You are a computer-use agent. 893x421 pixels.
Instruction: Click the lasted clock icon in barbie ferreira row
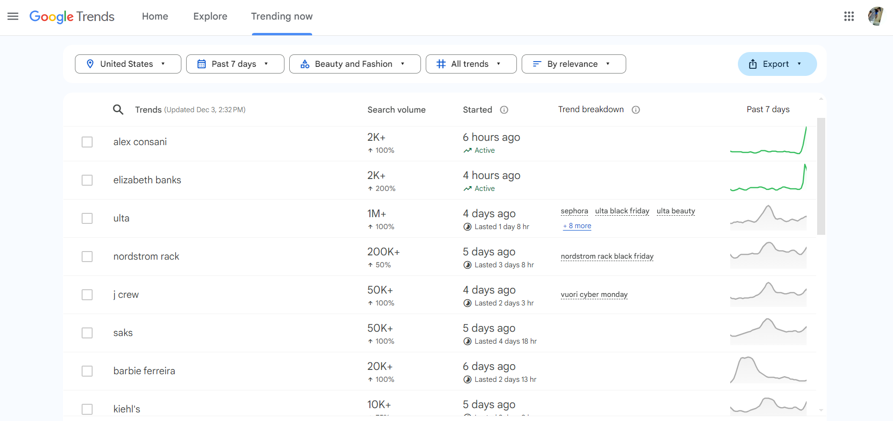coord(467,379)
